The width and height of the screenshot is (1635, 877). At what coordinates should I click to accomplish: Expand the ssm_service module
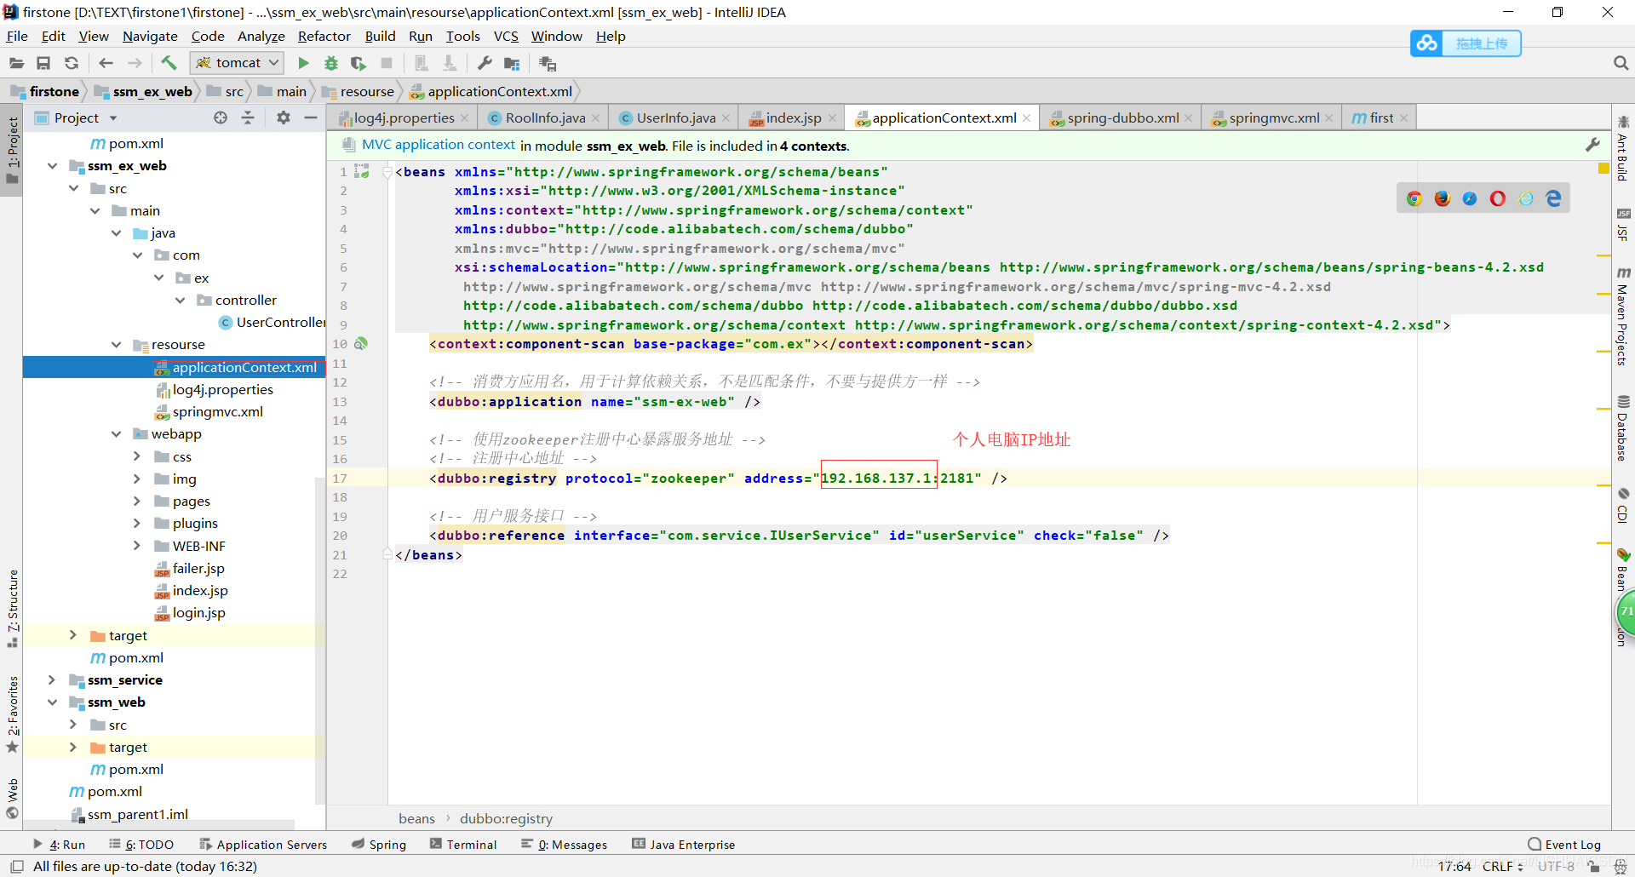point(52,679)
